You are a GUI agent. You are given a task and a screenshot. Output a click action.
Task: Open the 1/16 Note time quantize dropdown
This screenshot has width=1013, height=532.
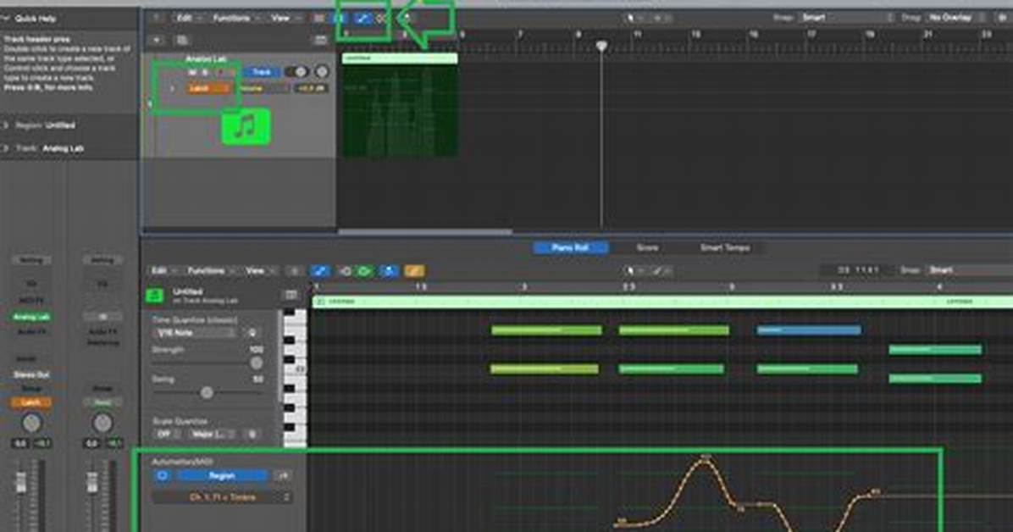tap(195, 332)
